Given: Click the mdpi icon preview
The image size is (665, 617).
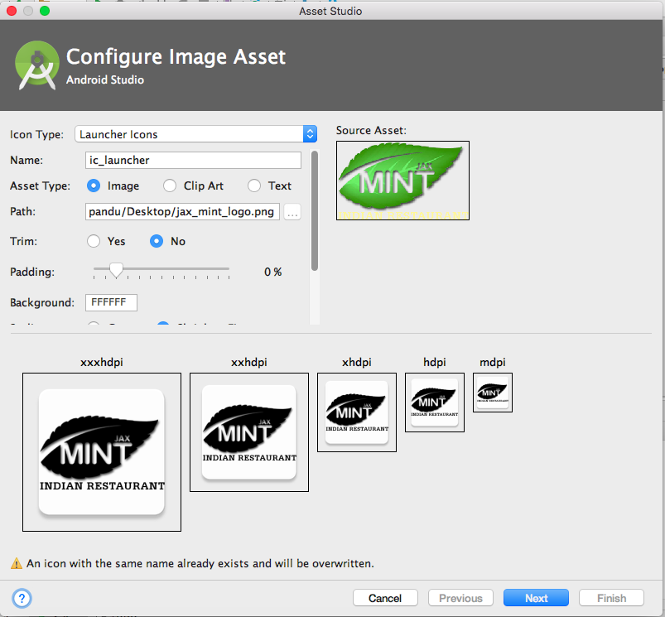Looking at the screenshot, I should pos(492,392).
